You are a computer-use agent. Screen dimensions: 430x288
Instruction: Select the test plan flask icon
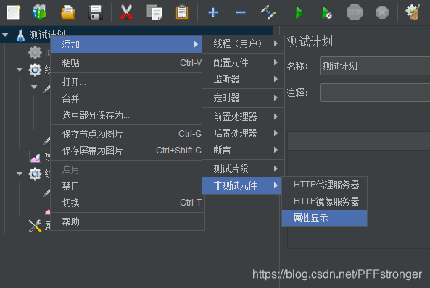[20, 35]
